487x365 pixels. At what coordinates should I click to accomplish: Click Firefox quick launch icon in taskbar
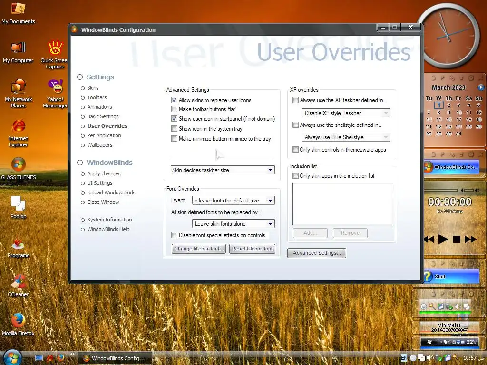[60, 357]
